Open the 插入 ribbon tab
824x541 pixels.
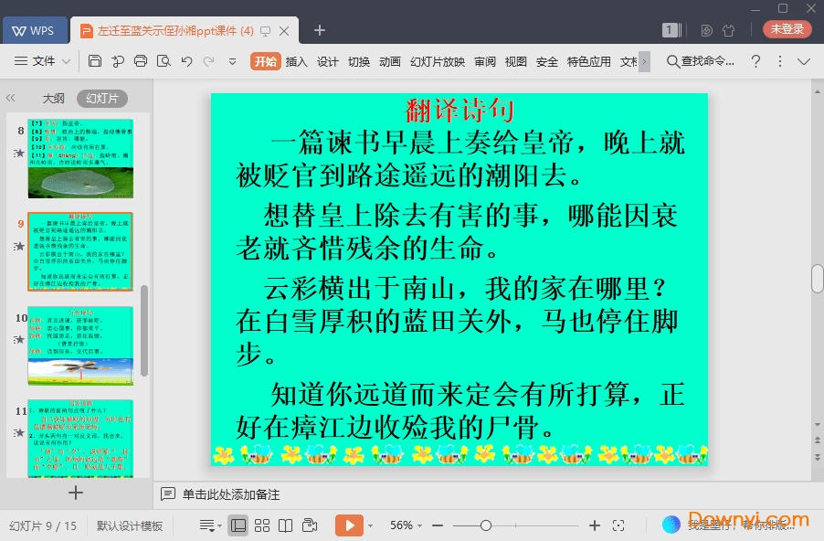[x=296, y=61]
